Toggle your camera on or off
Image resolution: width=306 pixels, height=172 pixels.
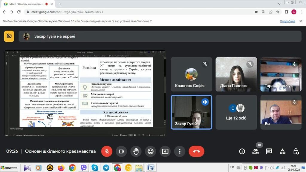pyautogui.click(x=121, y=151)
